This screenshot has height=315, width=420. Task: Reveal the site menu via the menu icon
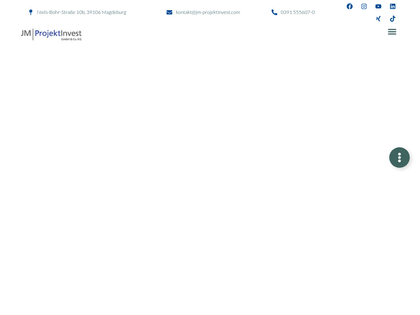(392, 32)
